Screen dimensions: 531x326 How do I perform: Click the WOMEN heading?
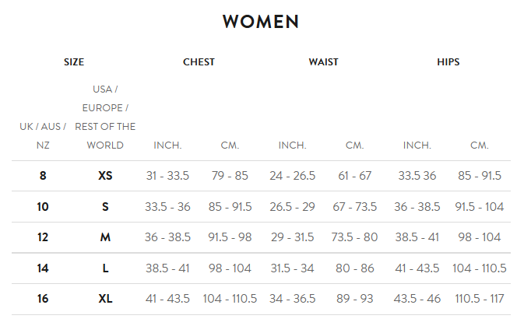pos(261,22)
